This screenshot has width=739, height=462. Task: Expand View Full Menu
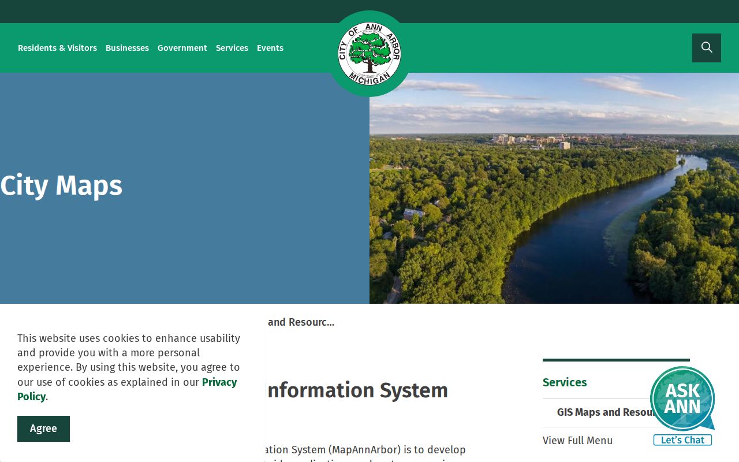(577, 441)
